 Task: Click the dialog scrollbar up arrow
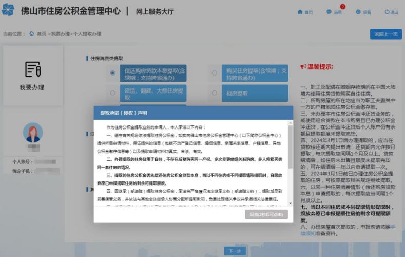click(x=291, y=123)
